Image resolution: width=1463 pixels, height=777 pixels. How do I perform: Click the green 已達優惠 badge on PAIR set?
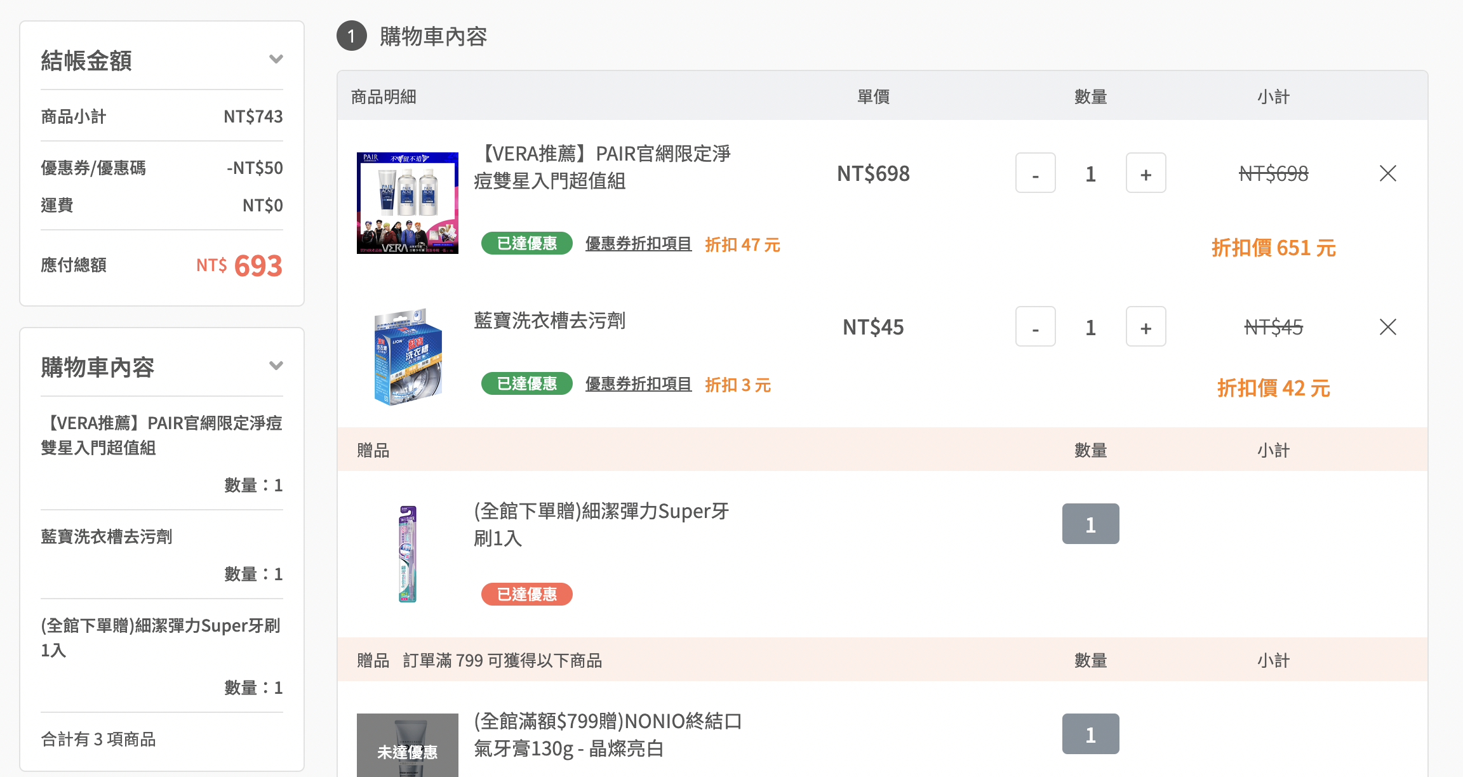[x=527, y=243]
